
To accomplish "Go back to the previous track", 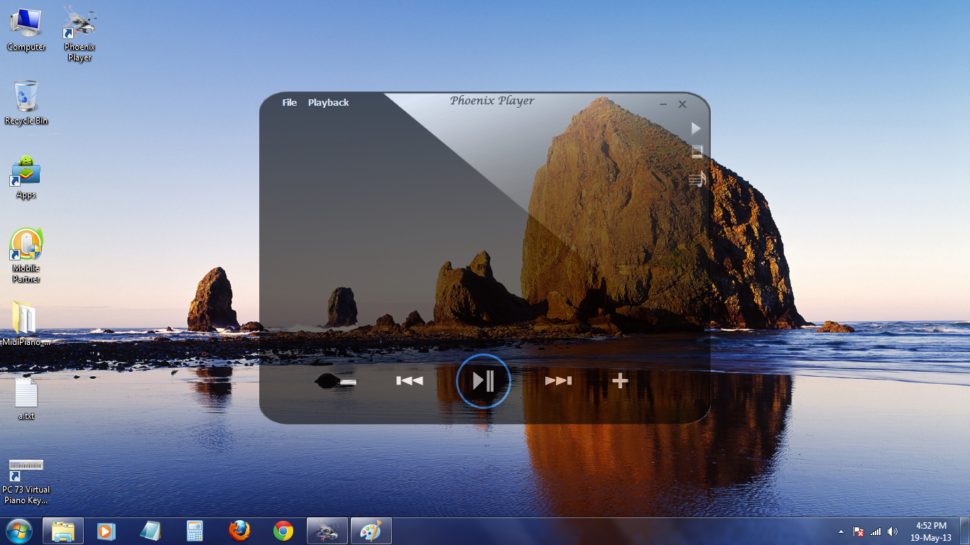I will (410, 380).
